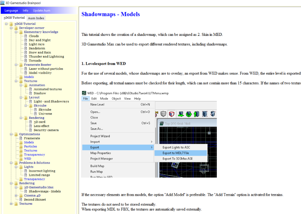Screen dimensions: 301x214
Task: Select the Shadowmaps - Models tree entry
Action: point(45,191)
